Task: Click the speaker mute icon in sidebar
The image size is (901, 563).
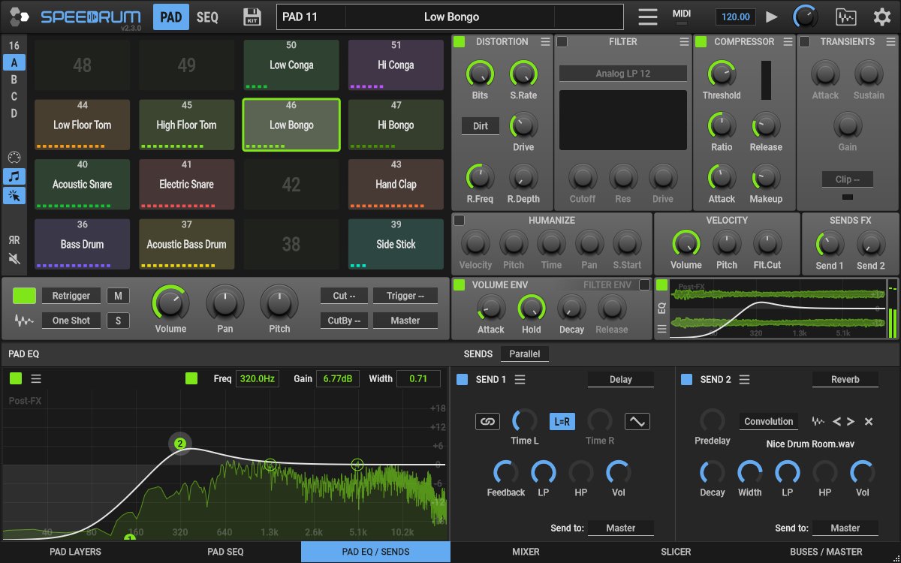Action: tap(14, 259)
